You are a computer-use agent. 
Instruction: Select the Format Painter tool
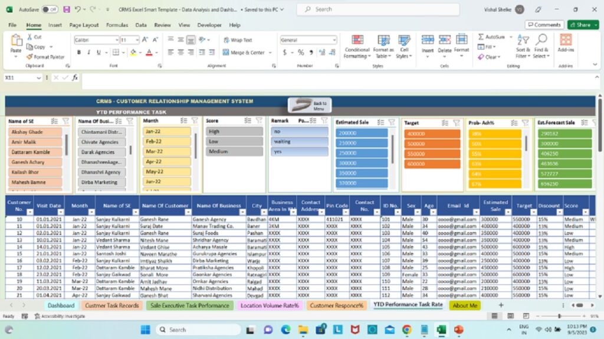[x=45, y=57]
